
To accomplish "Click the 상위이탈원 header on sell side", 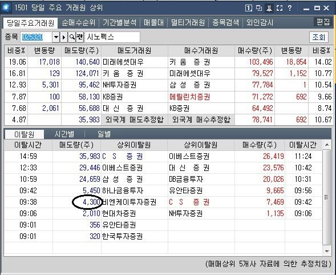I will coord(134,145).
